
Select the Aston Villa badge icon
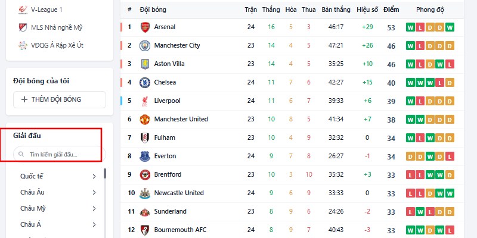coord(145,64)
